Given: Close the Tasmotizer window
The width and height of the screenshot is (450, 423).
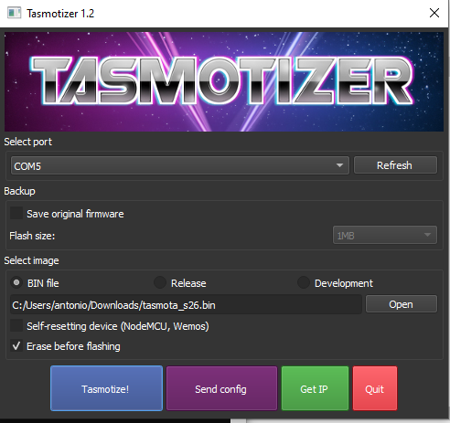Looking at the screenshot, I should click(x=434, y=13).
